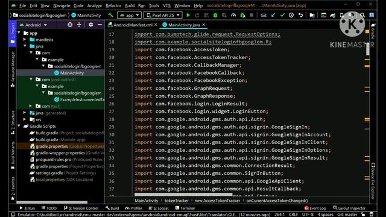Click the Git: master branch widget

(347, 215)
